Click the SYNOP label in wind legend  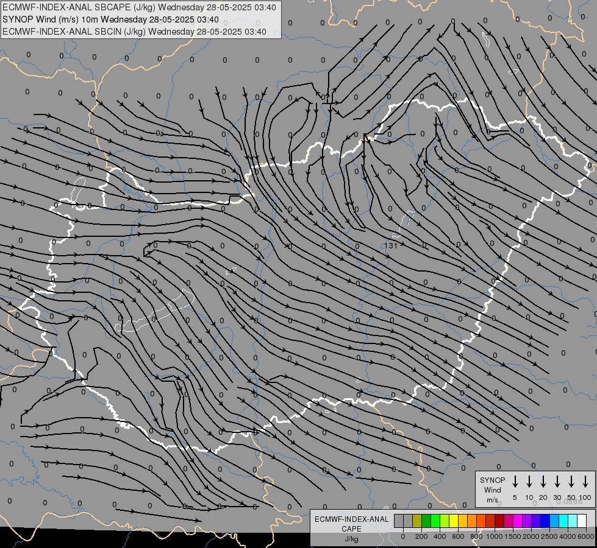pos(492,480)
